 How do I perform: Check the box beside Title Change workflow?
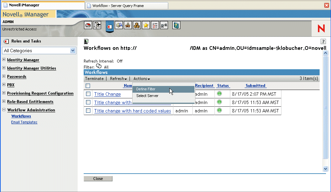[x=88, y=94]
